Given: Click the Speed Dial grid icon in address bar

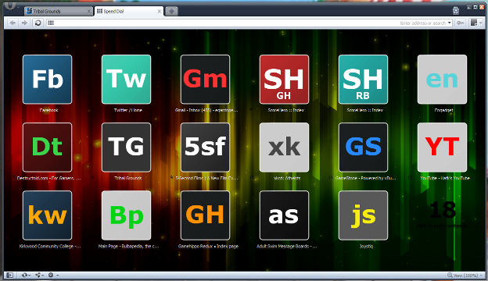Looking at the screenshot, I should (51, 23).
